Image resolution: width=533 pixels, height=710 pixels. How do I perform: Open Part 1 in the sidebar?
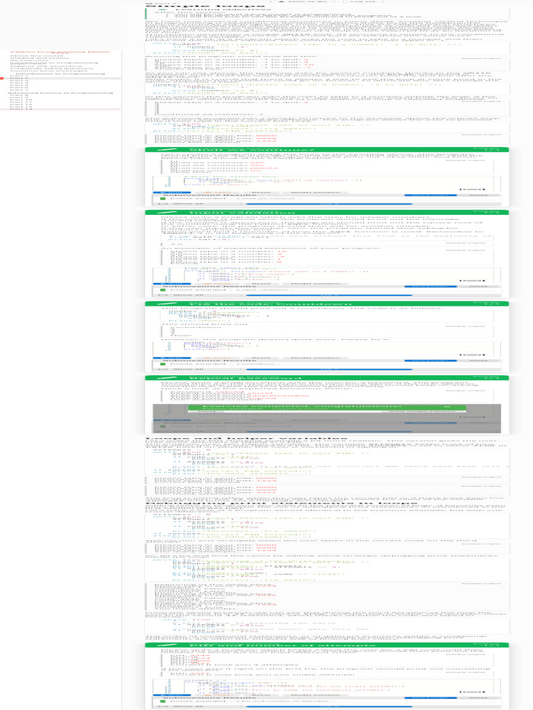coord(19,76)
